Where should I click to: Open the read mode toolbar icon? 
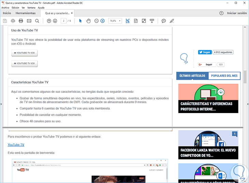(152, 21)
